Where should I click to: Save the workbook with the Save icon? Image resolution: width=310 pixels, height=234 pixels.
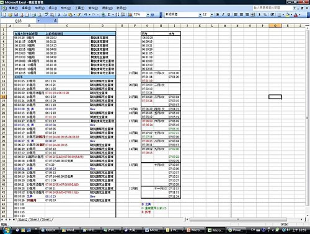pyautogui.click(x=16, y=14)
